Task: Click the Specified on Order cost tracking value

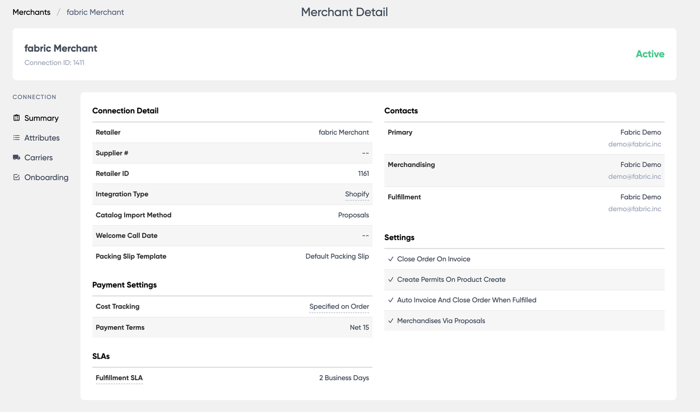Action: click(x=339, y=307)
